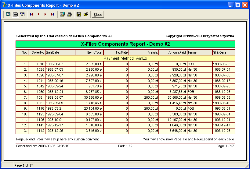Open a report file with folder icon
The image size is (250, 169).
point(86,14)
